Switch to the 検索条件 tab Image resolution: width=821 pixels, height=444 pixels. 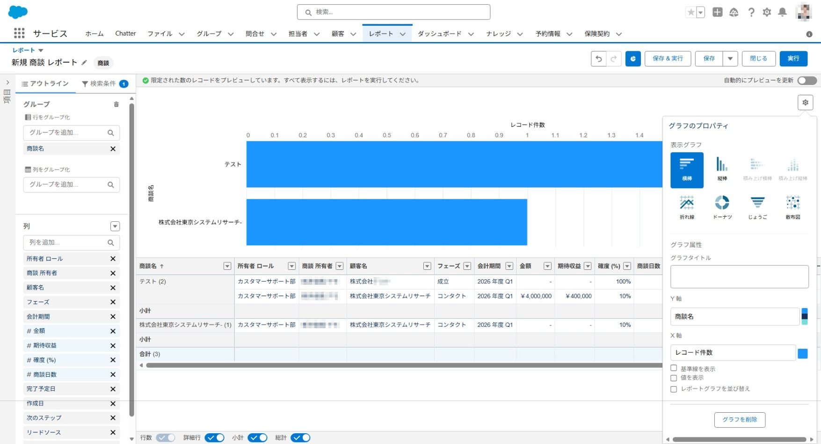pyautogui.click(x=103, y=84)
